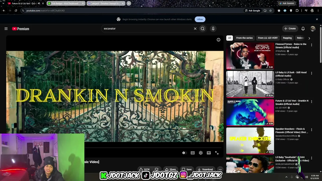Image resolution: width=322 pixels, height=181 pixels.
Task: Open the Chrome extensions puzzle menu
Action: point(297,11)
